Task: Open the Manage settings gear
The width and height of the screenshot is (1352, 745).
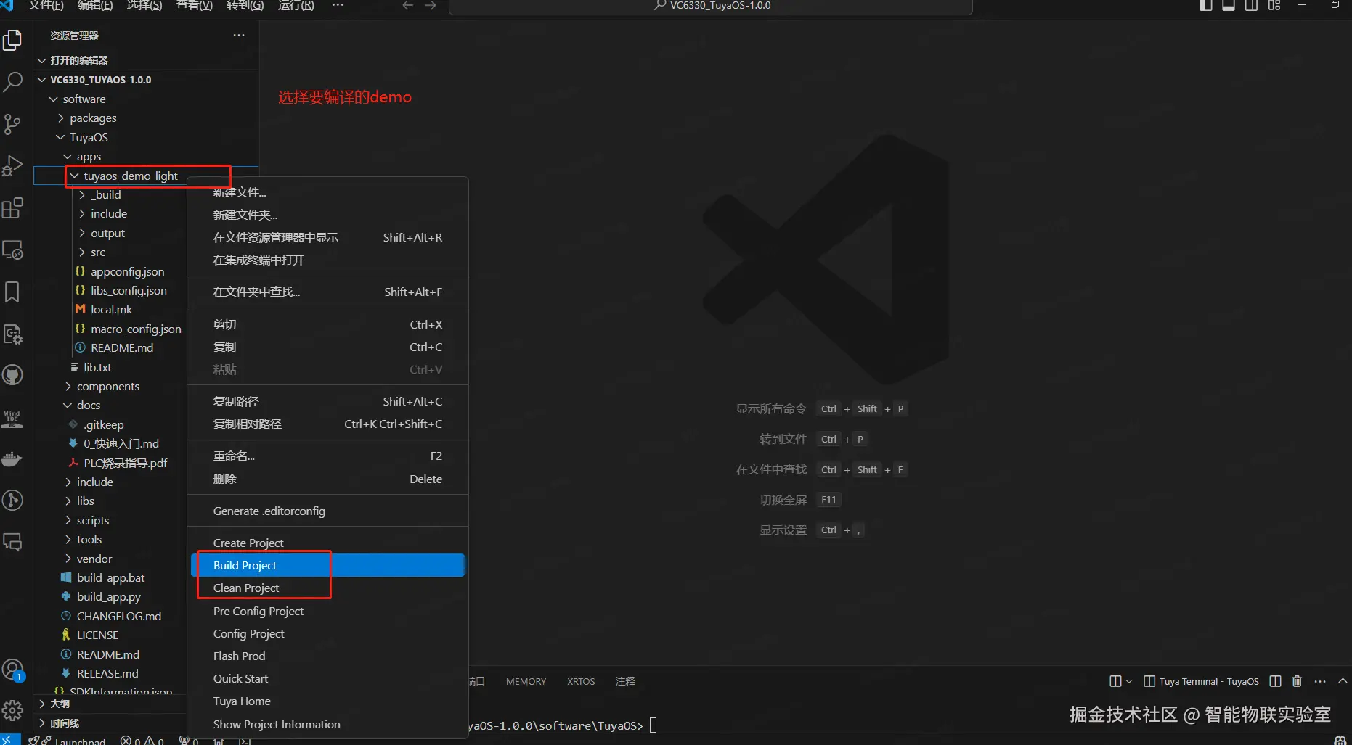Action: point(12,710)
